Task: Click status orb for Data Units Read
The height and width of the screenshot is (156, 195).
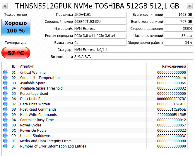Action: tap(5, 99)
